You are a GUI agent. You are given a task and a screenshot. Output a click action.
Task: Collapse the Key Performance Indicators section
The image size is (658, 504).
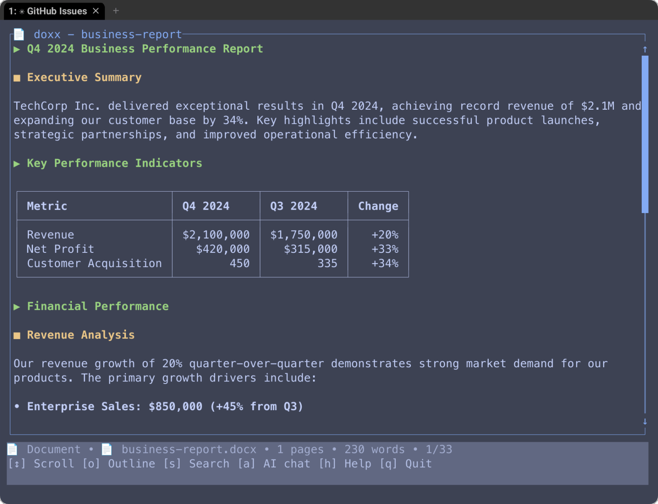click(x=17, y=163)
